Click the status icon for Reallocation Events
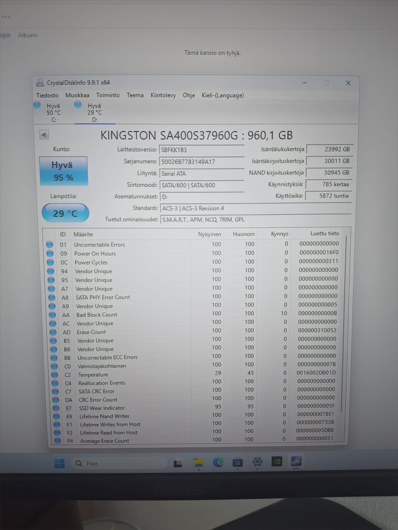 tap(55, 383)
